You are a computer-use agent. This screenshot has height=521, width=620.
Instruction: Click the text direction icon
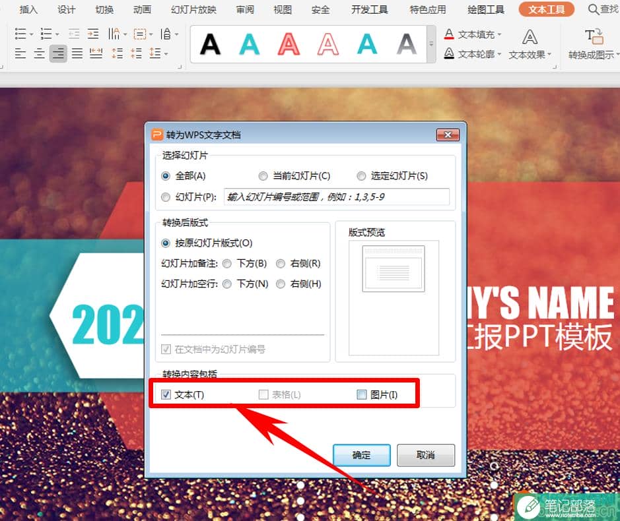[x=114, y=34]
